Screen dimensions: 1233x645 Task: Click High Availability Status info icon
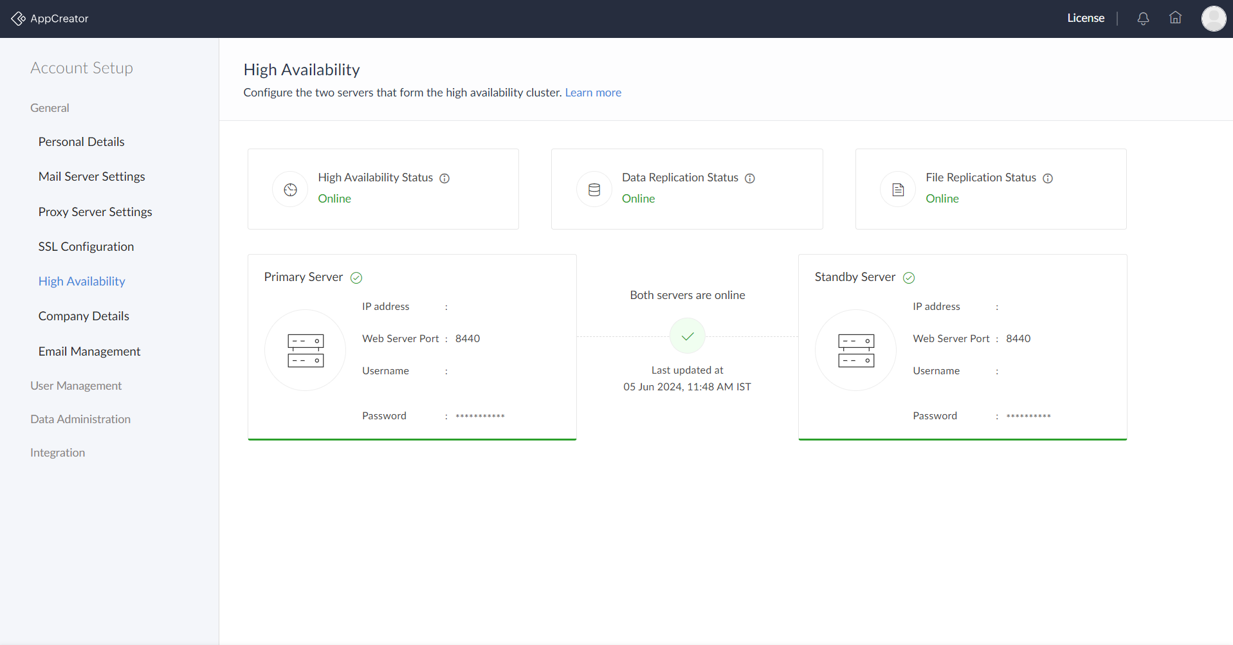click(x=444, y=178)
